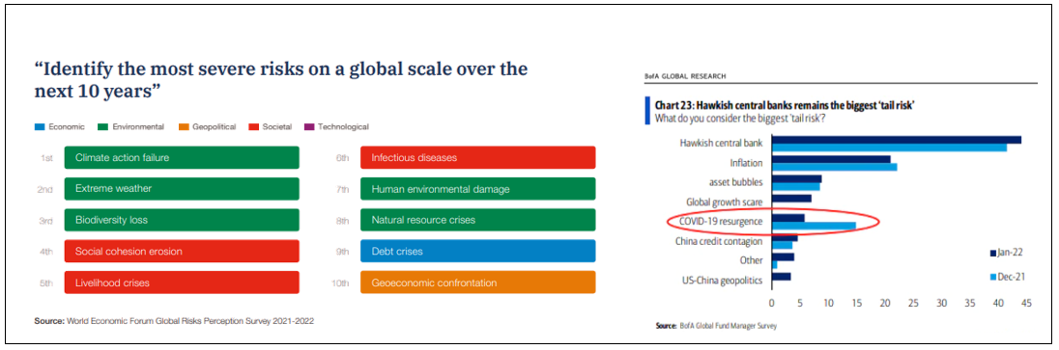Click the 'Identify the most severe risks' headline
This screenshot has height=350, width=1059.
coord(280,80)
